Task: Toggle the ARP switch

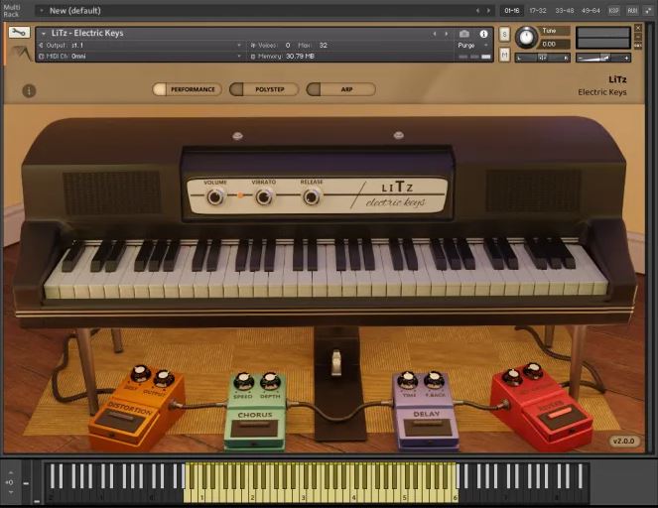Action: [340, 89]
